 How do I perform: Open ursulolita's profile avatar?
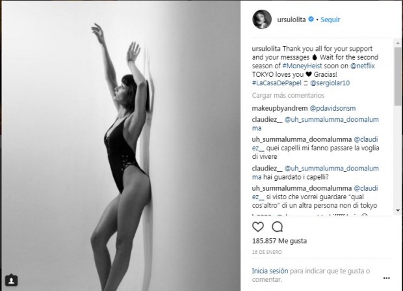click(x=262, y=20)
